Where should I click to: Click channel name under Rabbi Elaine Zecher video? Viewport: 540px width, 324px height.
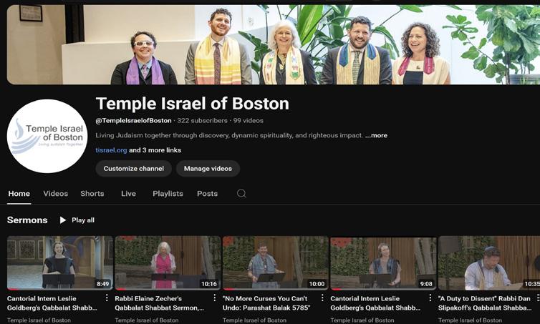coord(147,320)
